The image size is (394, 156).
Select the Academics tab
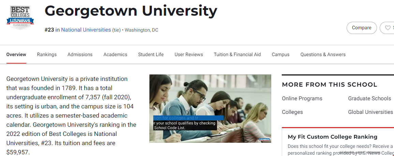(x=115, y=54)
